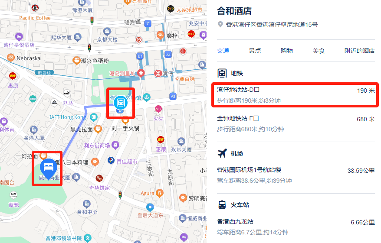Click 香港国际机场1号航站楼 airport entry

(x=296, y=175)
